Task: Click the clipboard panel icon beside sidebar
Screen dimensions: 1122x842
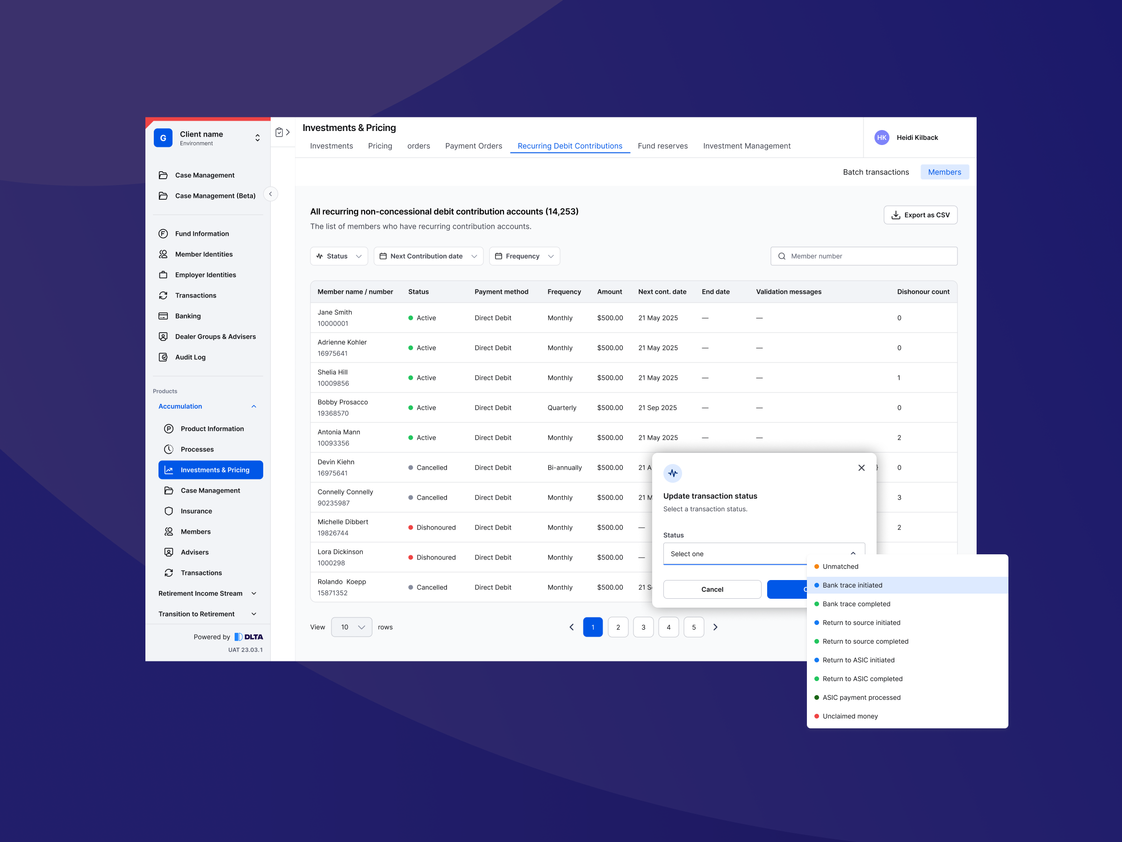Action: click(x=279, y=132)
